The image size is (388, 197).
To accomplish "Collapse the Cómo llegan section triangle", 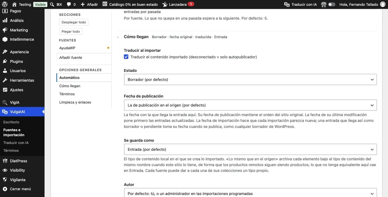I will [x=118, y=37].
